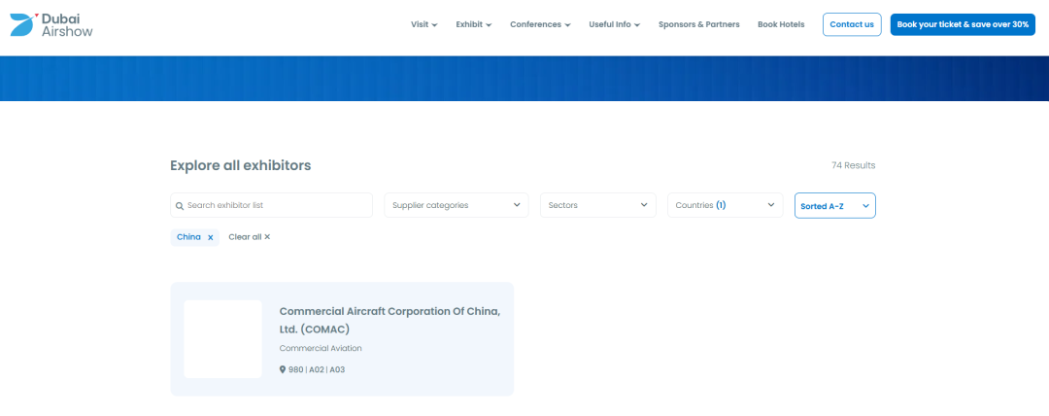Click Clear all filters
Screen dimensions: 1049x416
click(250, 237)
